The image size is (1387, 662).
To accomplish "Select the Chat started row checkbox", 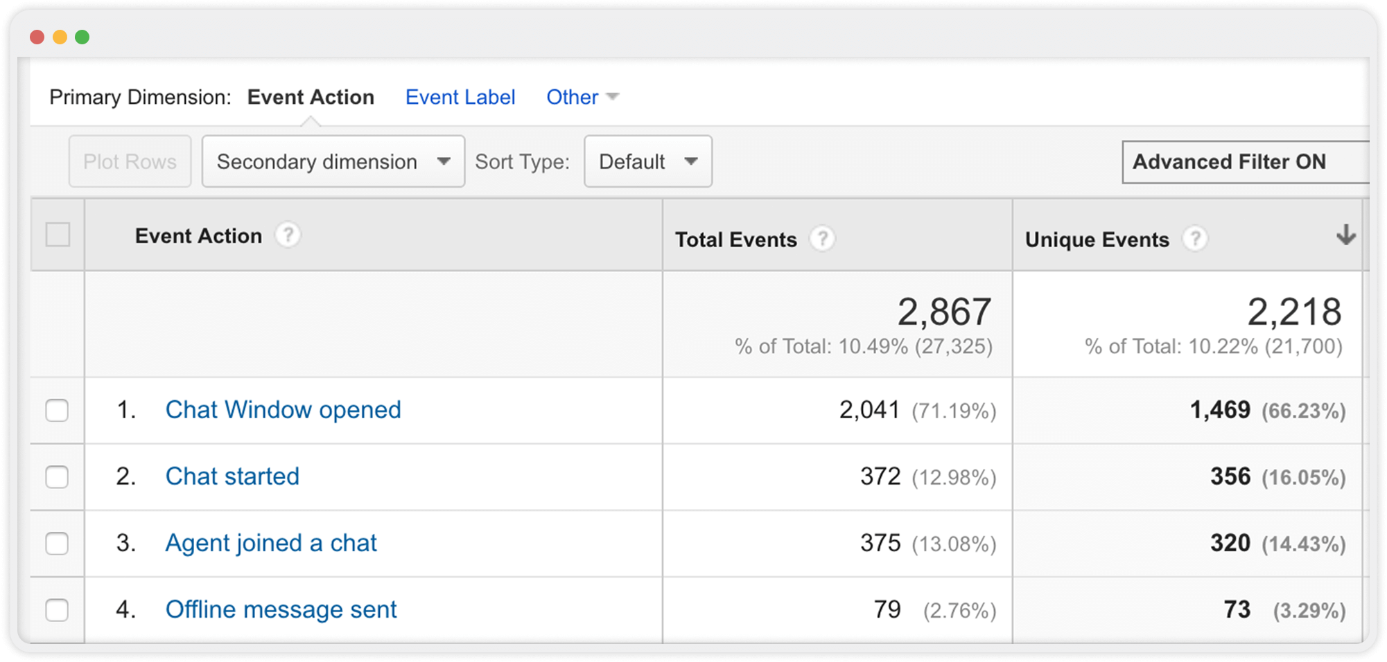I will click(57, 476).
